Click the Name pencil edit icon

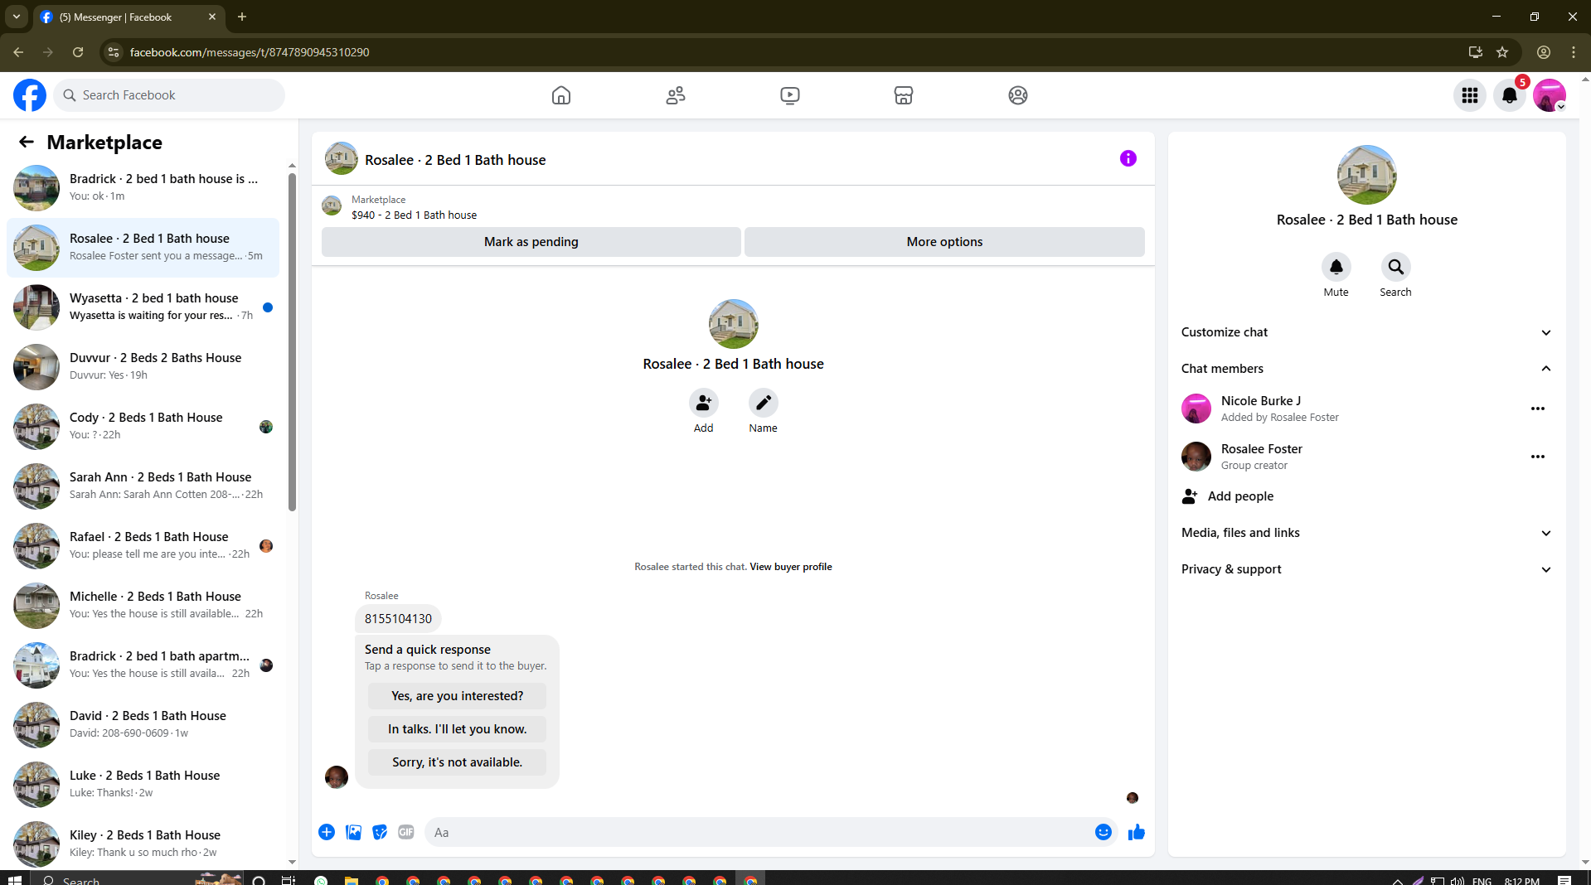pos(763,403)
